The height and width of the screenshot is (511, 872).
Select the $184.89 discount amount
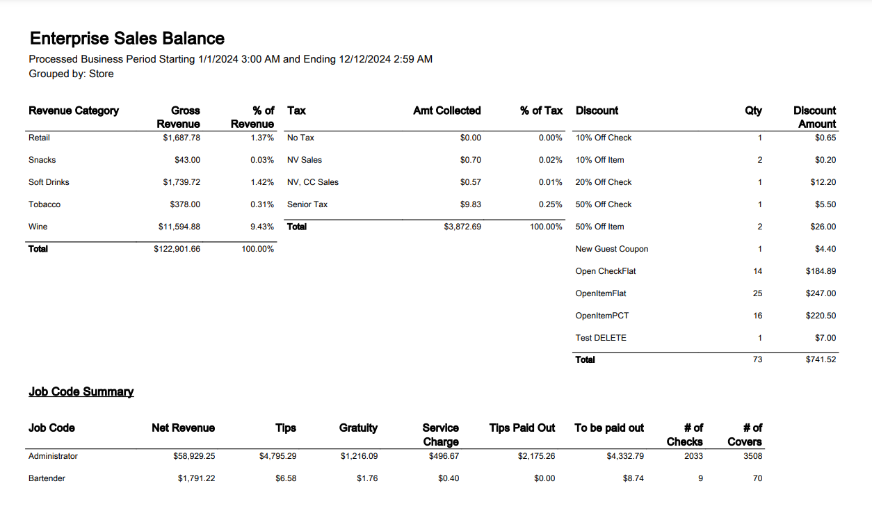pos(821,271)
